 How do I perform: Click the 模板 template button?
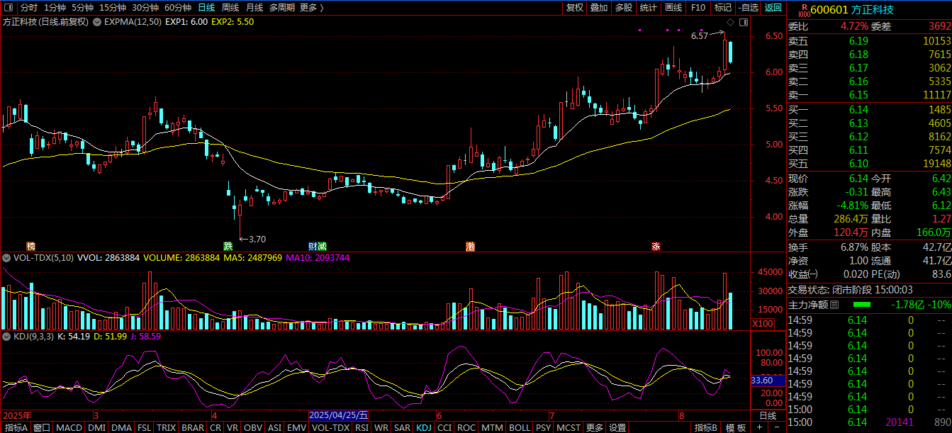pos(735,428)
